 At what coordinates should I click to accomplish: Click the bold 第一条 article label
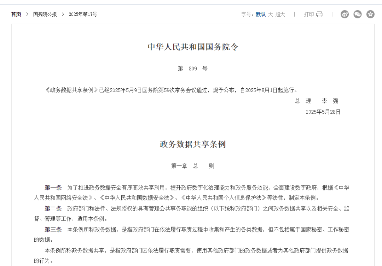coord(53,188)
